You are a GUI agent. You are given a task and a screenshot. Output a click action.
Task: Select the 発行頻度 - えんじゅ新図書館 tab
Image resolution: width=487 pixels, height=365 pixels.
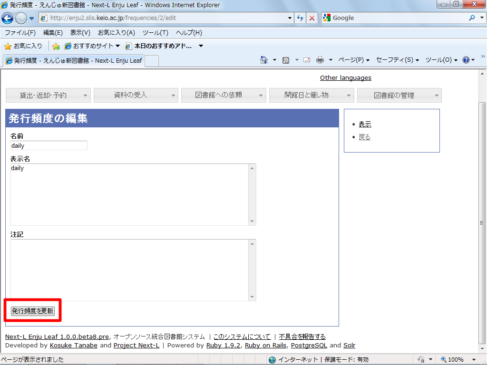(74, 60)
